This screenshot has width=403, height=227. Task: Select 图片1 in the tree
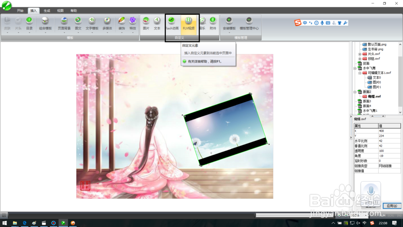point(377,87)
